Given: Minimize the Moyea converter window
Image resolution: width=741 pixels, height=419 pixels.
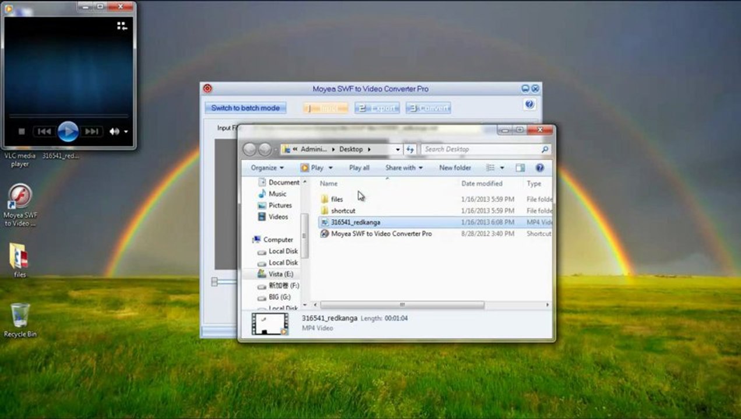Looking at the screenshot, I should point(525,88).
